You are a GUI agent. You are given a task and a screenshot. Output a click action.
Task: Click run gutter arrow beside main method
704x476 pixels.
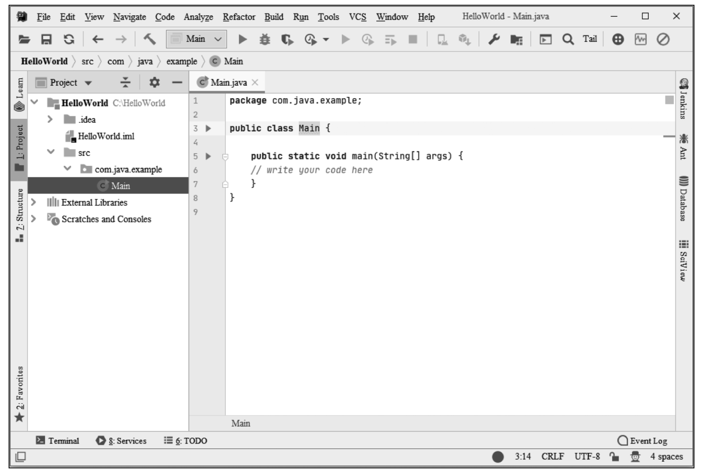click(208, 156)
